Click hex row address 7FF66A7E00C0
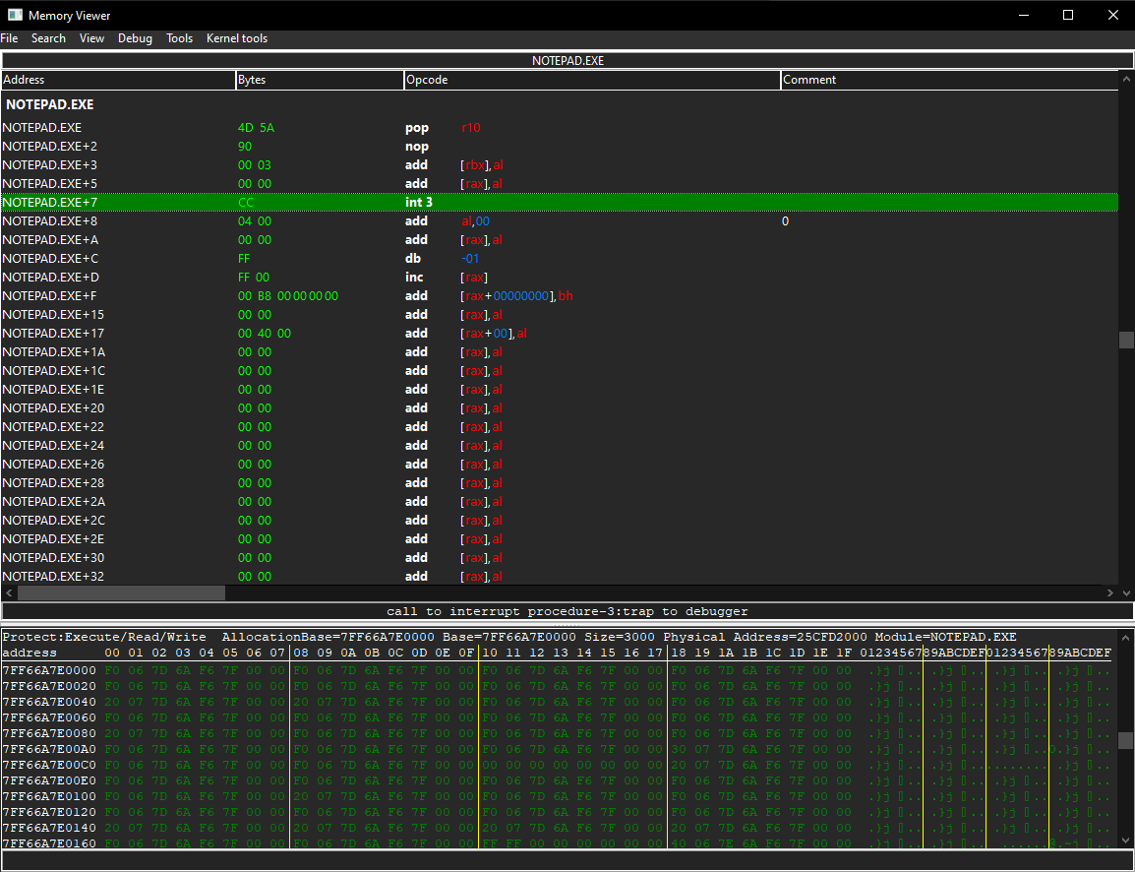 48,765
